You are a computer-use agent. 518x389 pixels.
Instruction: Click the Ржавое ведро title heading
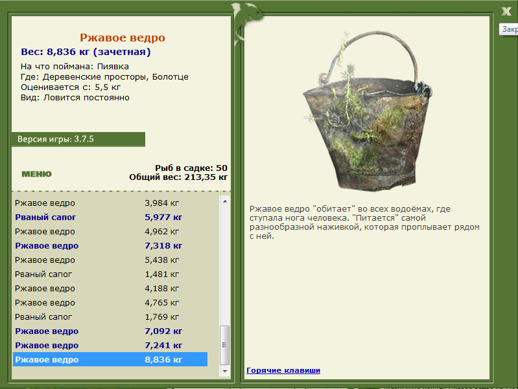[x=123, y=38]
